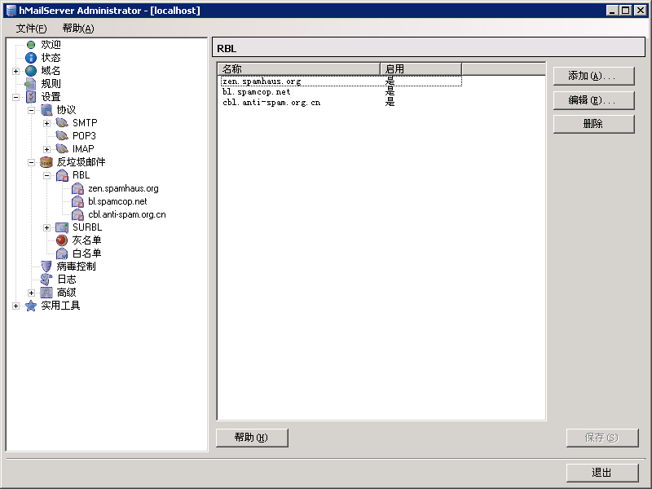
Task: Expand the SMTP tree node
Action: [x=47, y=123]
